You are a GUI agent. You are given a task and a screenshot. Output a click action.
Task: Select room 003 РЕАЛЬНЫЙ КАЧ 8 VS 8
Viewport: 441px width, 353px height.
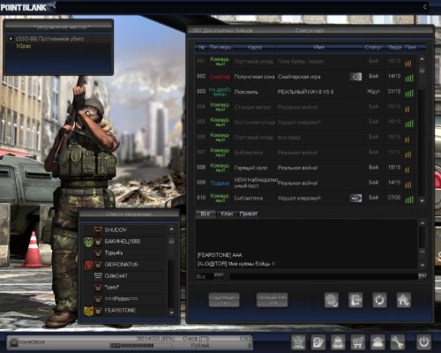coord(306,92)
